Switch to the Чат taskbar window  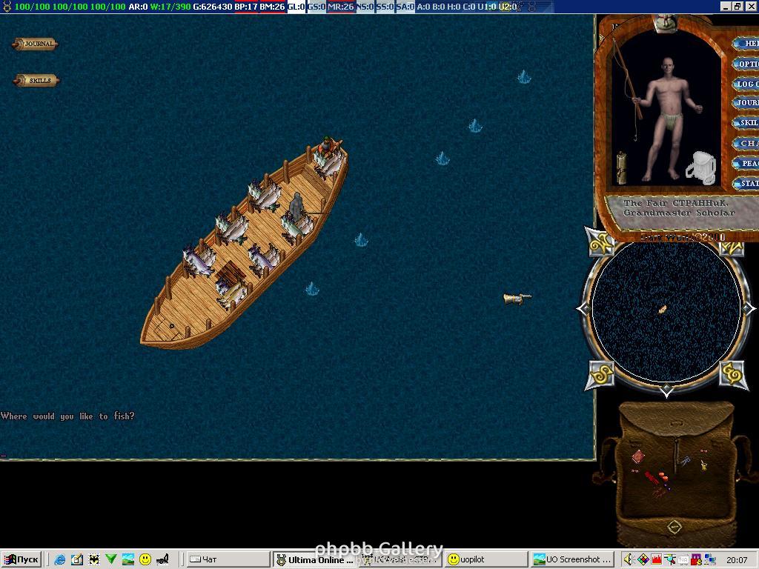pyautogui.click(x=226, y=559)
